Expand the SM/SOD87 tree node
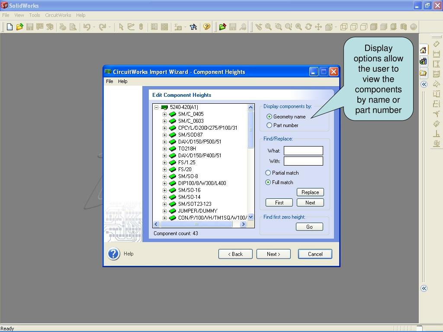Image resolution: width=443 pixels, height=332 pixels. (x=164, y=135)
